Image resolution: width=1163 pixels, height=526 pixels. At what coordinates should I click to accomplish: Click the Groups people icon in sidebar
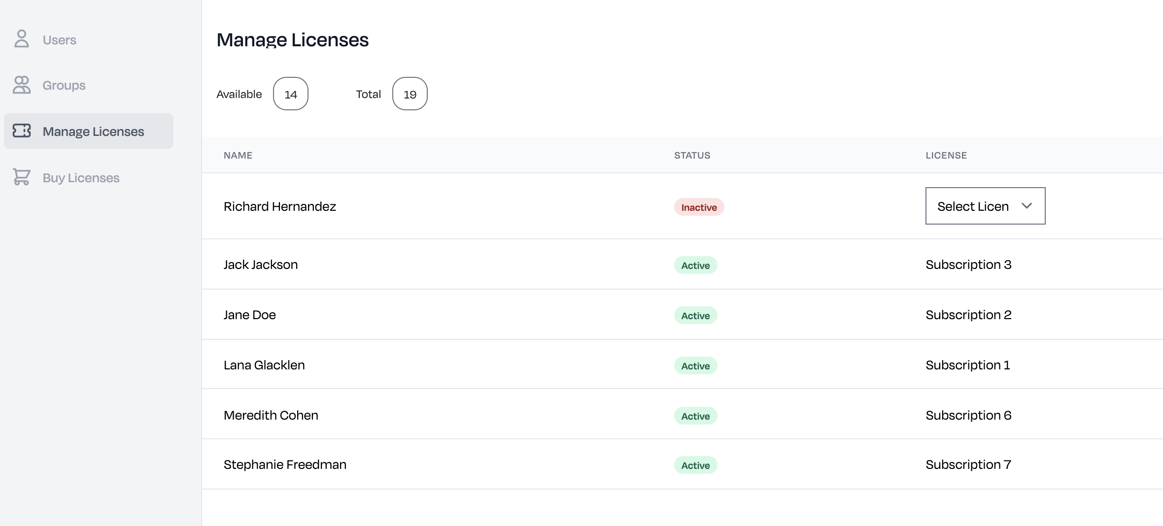pyautogui.click(x=22, y=85)
